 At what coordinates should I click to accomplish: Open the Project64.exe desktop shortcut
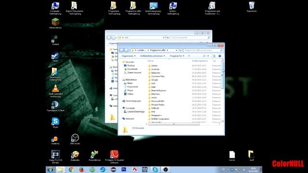95,156
